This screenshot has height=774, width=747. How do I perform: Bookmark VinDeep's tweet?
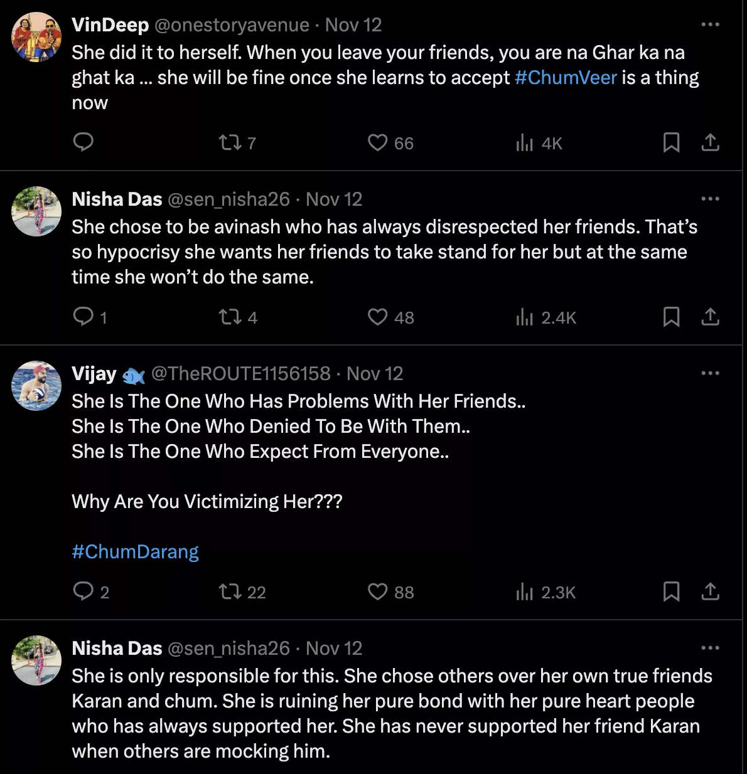pos(671,143)
